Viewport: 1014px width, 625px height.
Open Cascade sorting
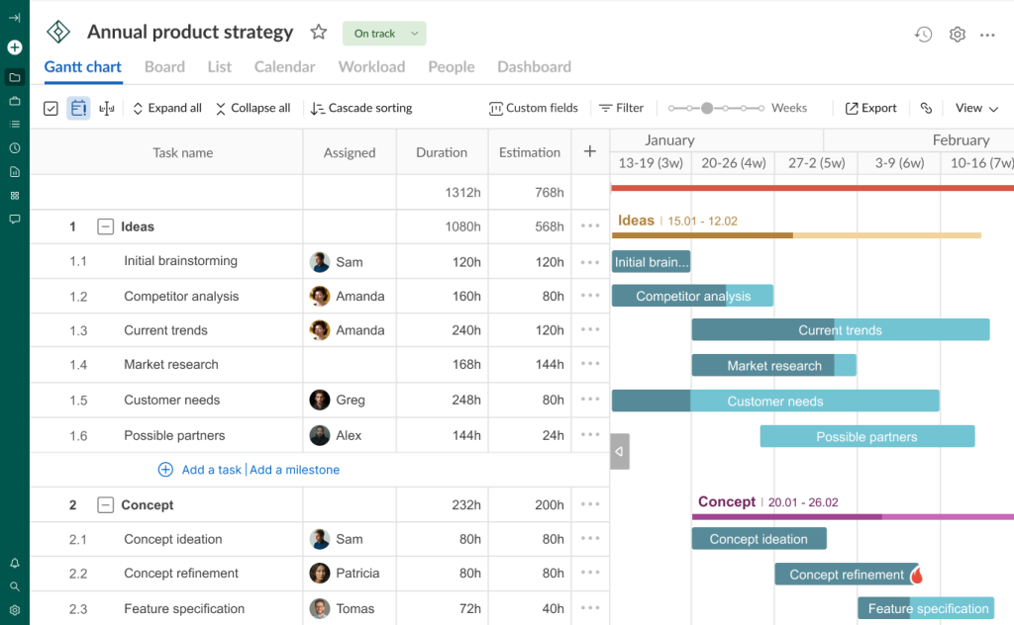(x=360, y=108)
